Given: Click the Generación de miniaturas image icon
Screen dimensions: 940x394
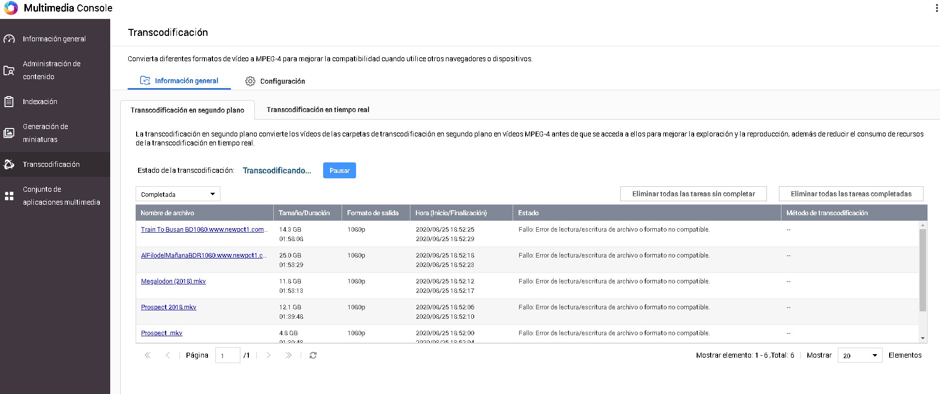Looking at the screenshot, I should tap(9, 133).
